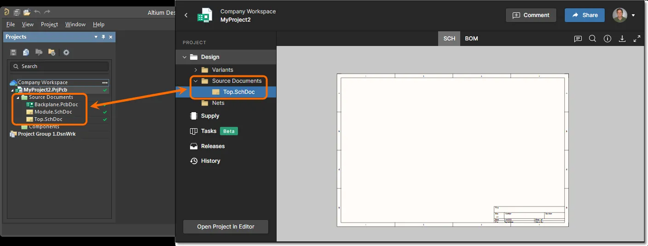The width and height of the screenshot is (648, 246).
Task: Open Projects panel settings gear
Action: pyautogui.click(x=66, y=52)
